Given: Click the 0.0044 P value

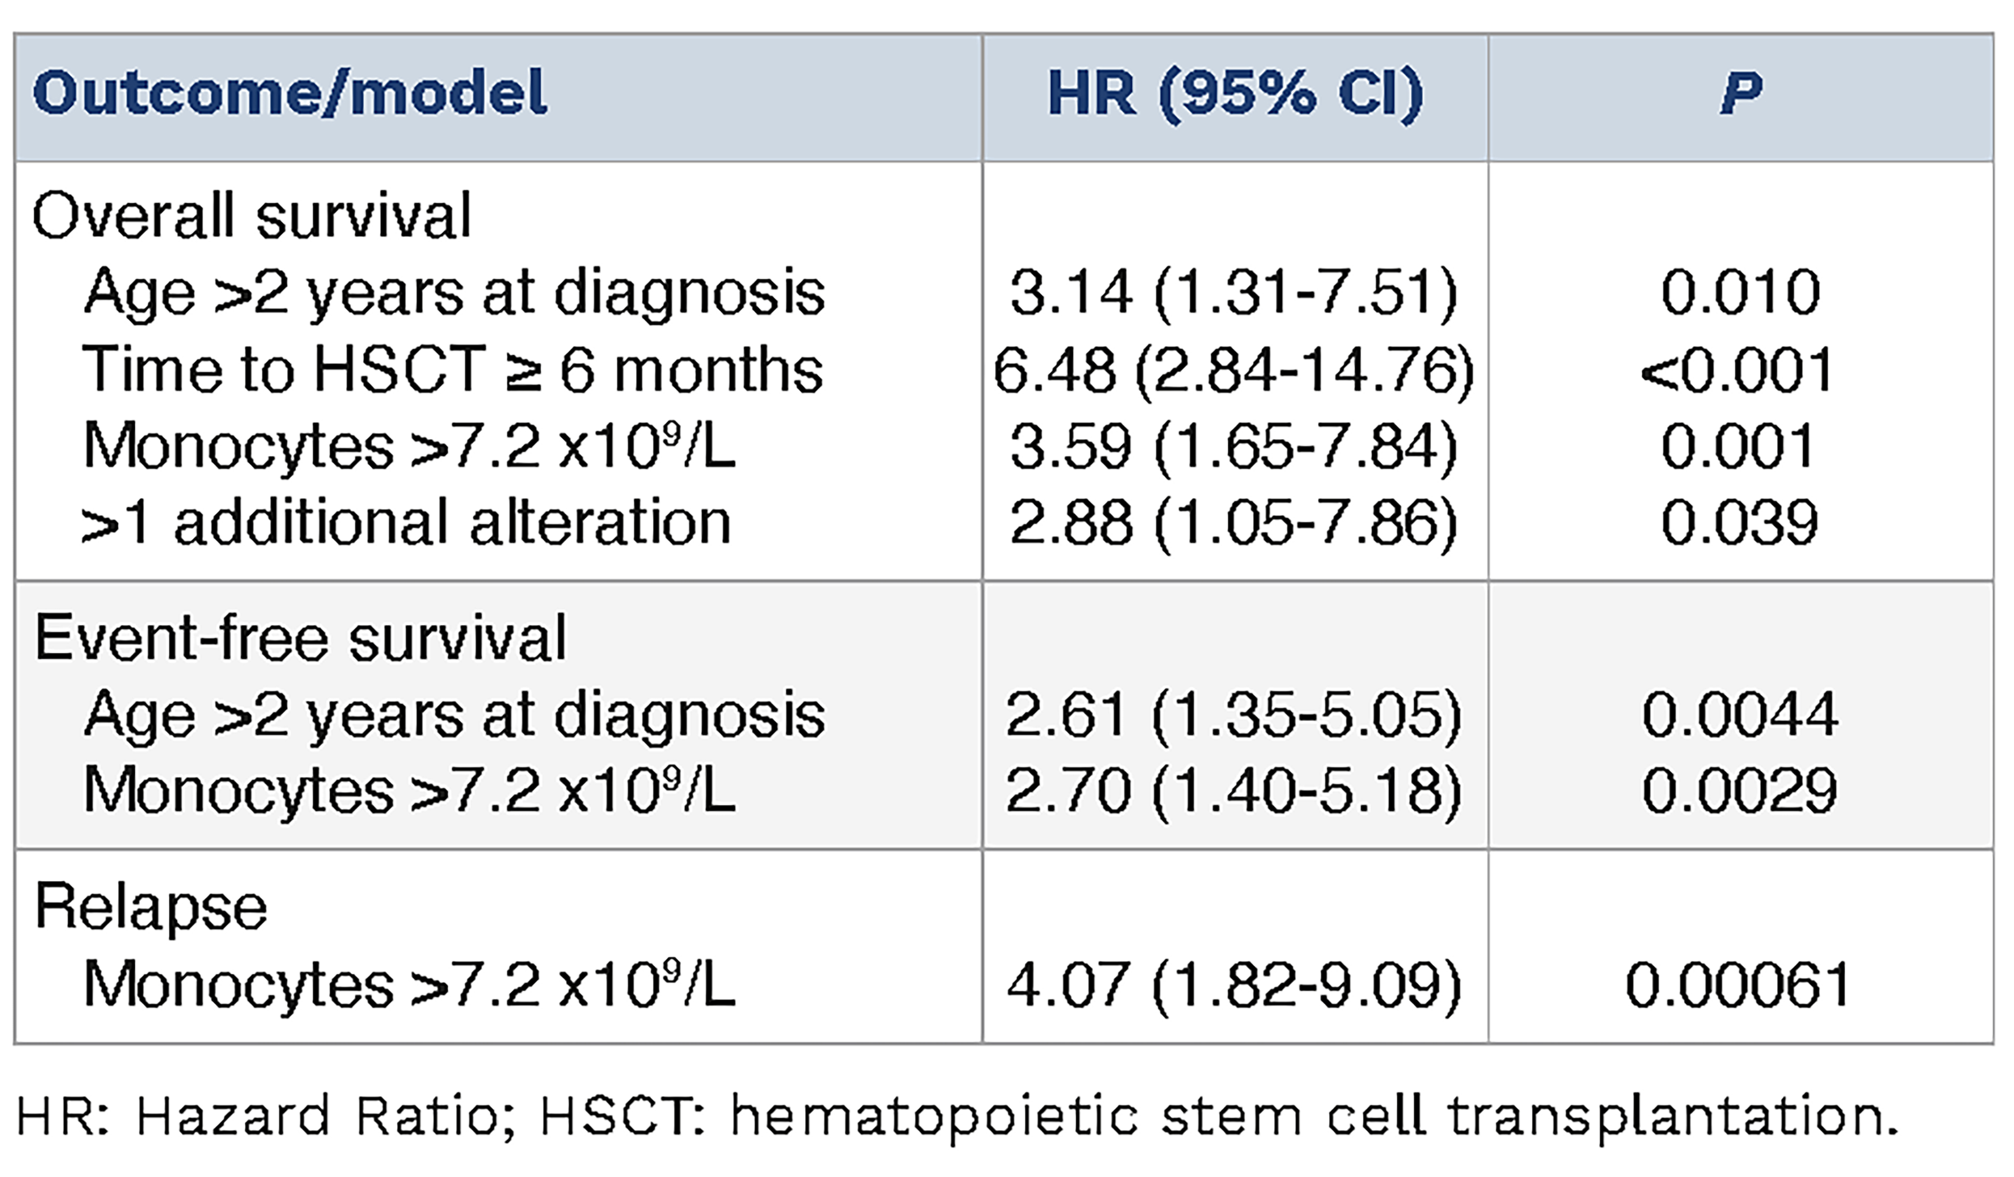Looking at the screenshot, I should click(x=1740, y=715).
